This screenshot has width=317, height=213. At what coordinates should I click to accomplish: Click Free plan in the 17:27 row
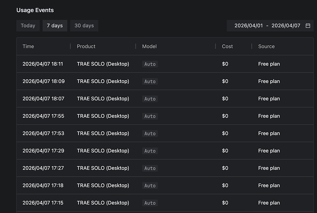click(x=269, y=168)
